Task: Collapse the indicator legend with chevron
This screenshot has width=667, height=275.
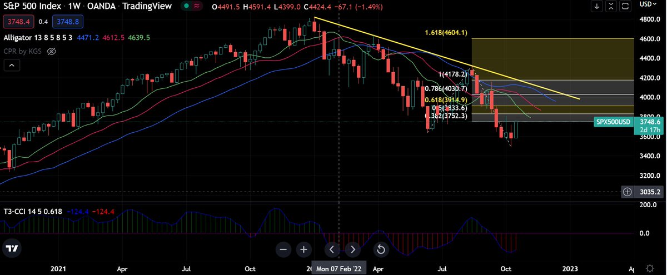Action: coord(11,66)
